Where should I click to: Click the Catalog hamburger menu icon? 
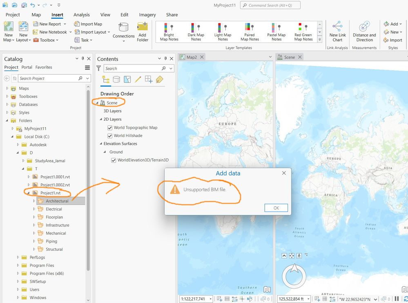tap(87, 68)
